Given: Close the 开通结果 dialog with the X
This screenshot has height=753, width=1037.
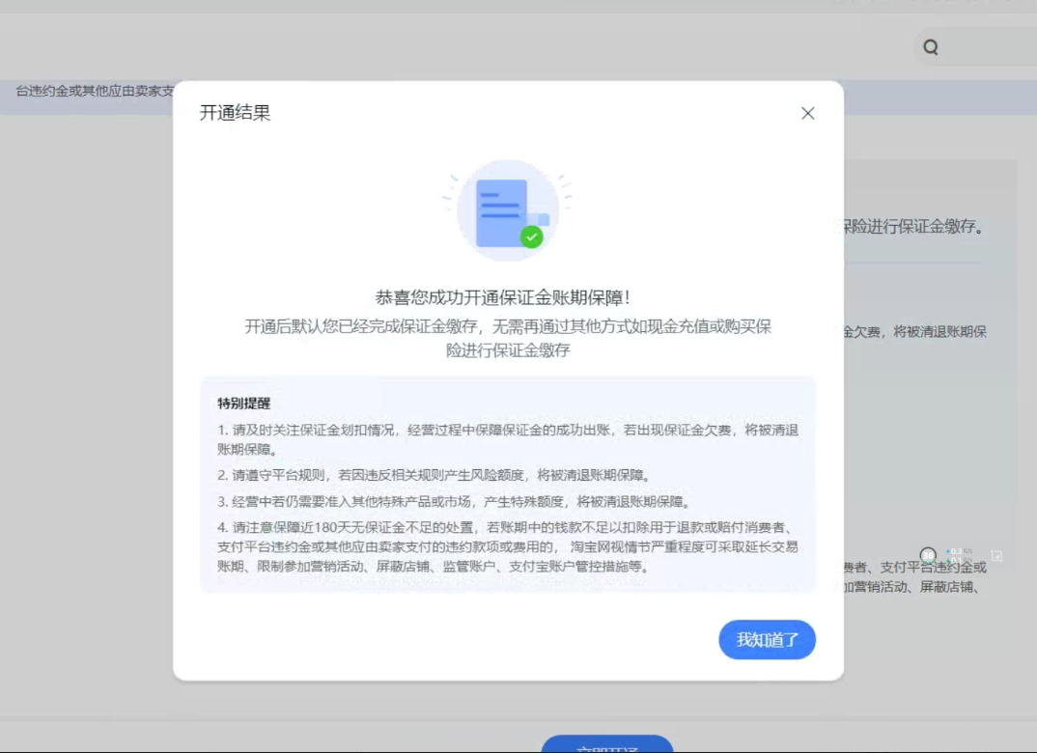Looking at the screenshot, I should click(x=808, y=113).
